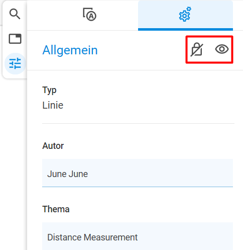Click the Allgemein section heading
Screen dimensions: 243x250
70,50
